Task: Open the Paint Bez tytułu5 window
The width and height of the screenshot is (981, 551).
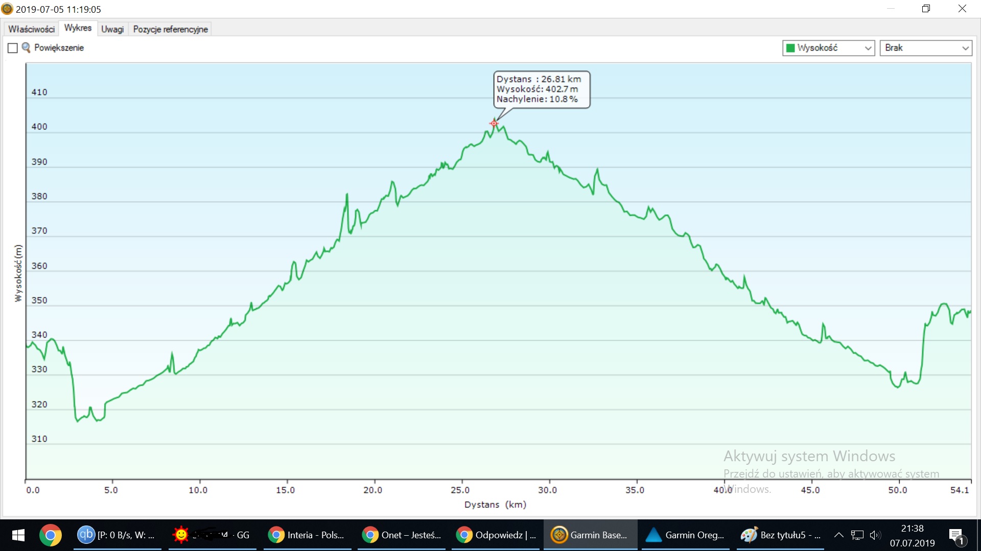Action: (781, 535)
